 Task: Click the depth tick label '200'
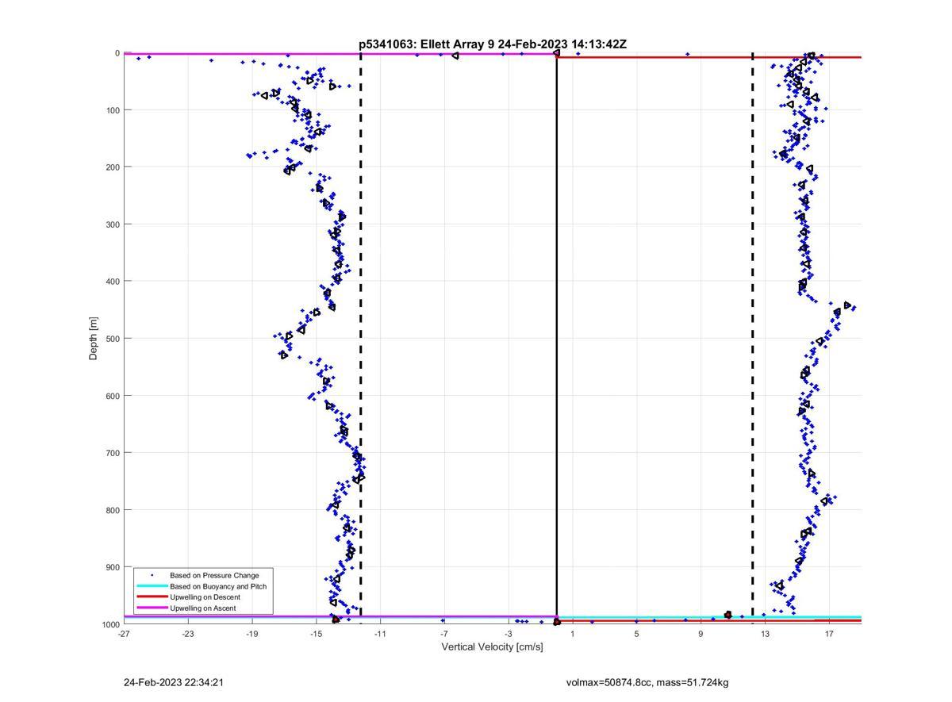point(113,167)
